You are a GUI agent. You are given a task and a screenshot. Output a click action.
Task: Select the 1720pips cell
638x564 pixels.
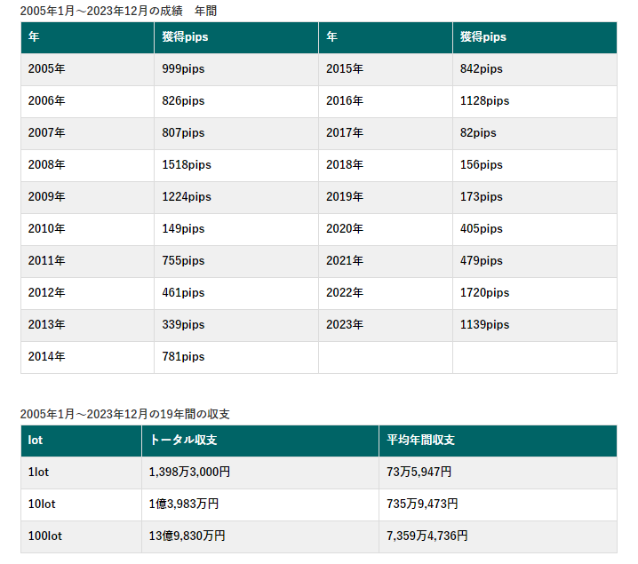tap(485, 293)
